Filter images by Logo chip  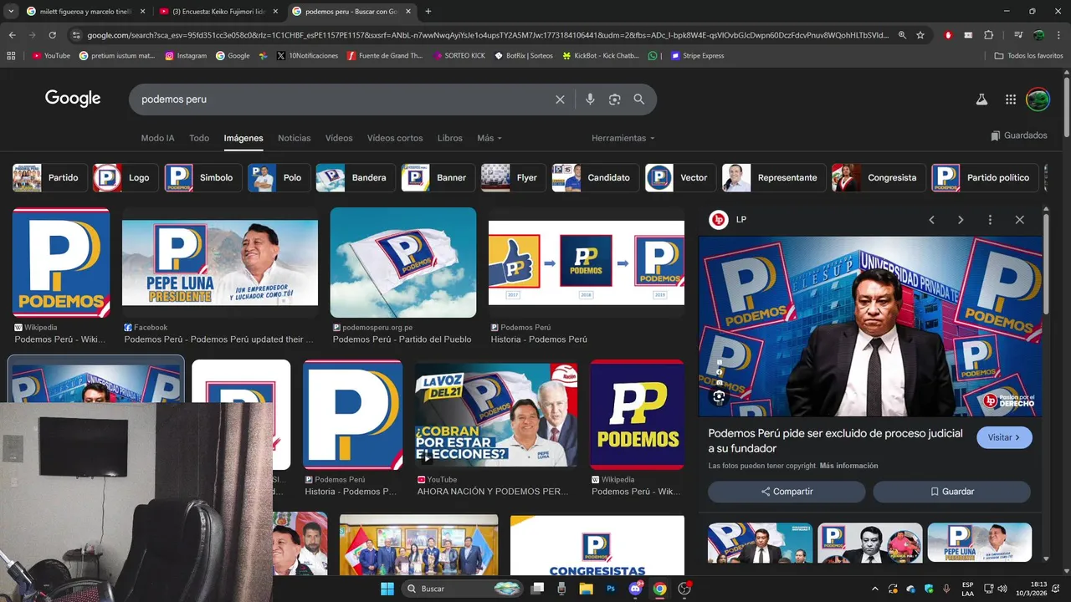click(x=125, y=177)
